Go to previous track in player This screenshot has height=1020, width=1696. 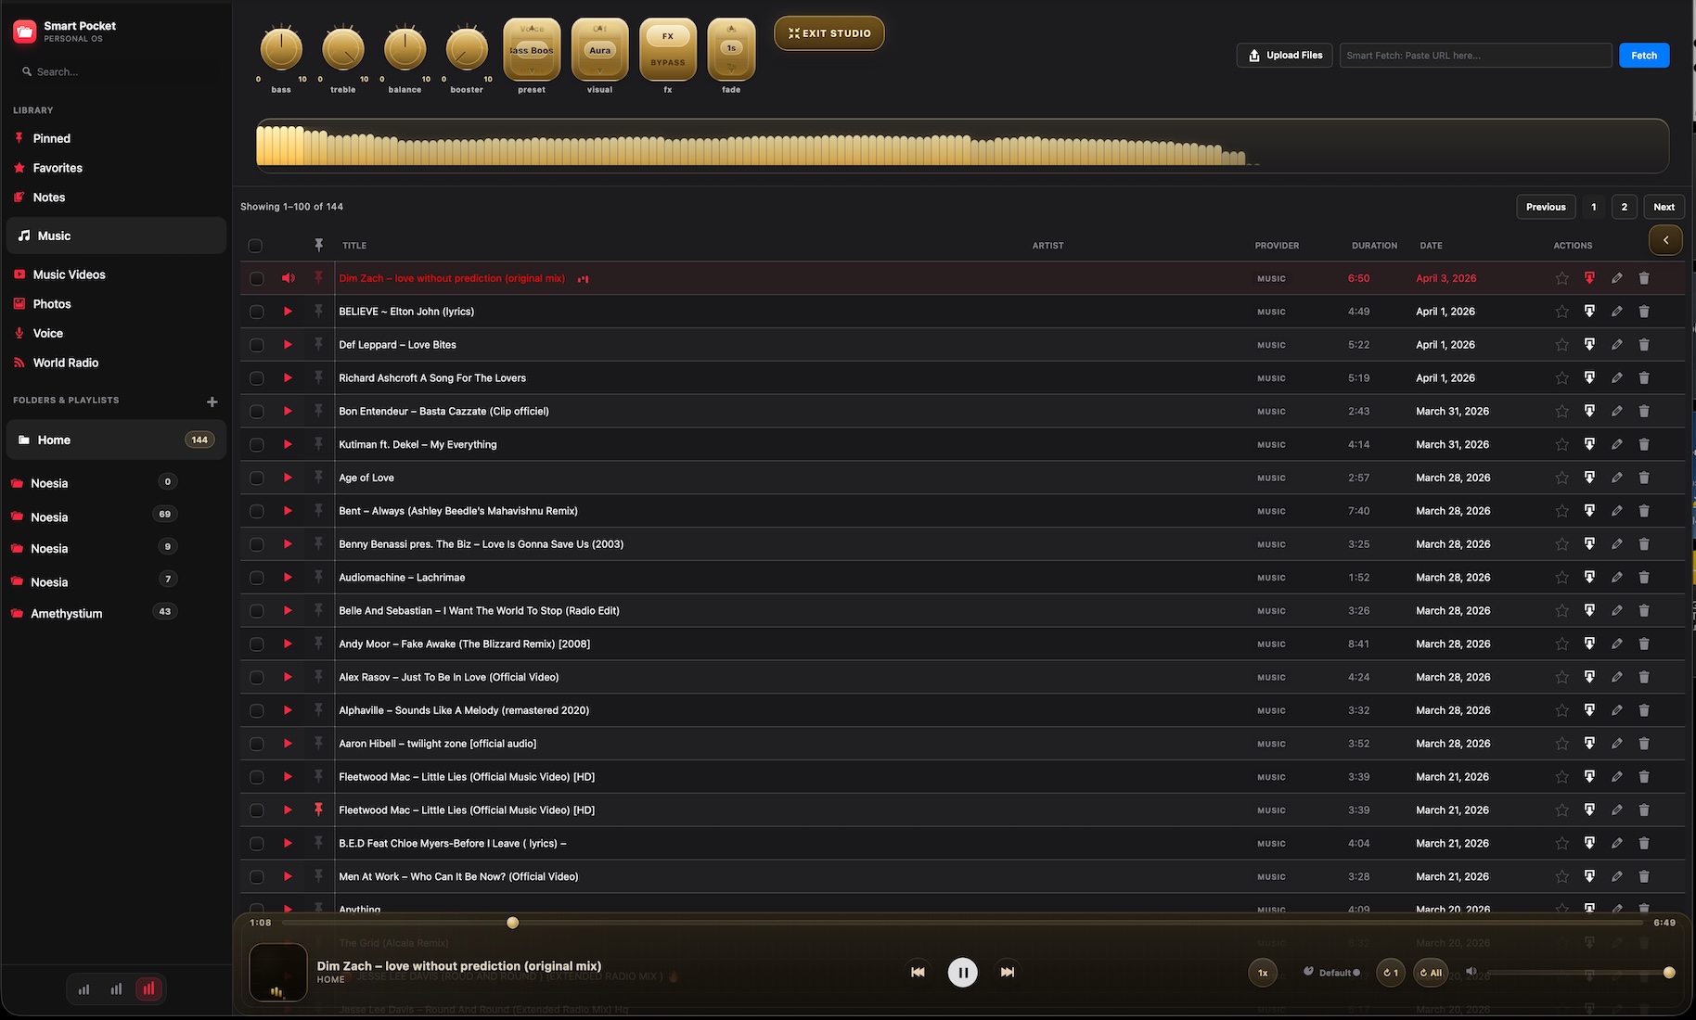pos(918,972)
